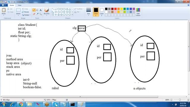Click the Undo icon in the title bar
This screenshot has height=107, width=190.
coord(9,2)
